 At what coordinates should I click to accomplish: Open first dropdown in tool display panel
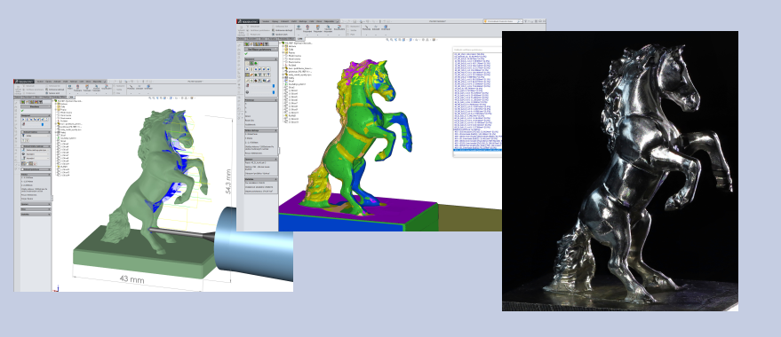[37, 136]
